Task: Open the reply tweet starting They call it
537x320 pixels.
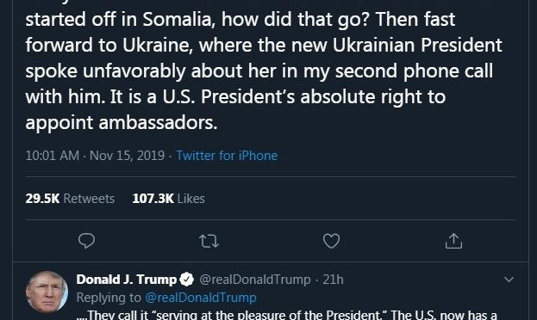Action: pyautogui.click(x=287, y=315)
